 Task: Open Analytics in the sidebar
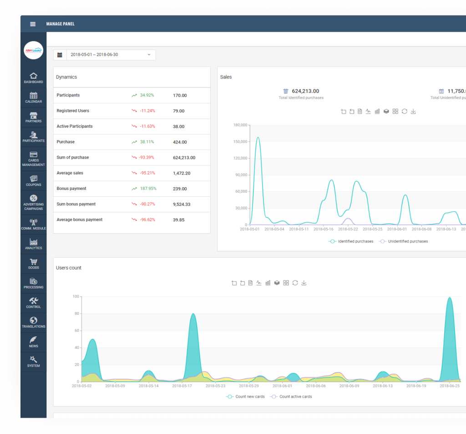tap(33, 244)
